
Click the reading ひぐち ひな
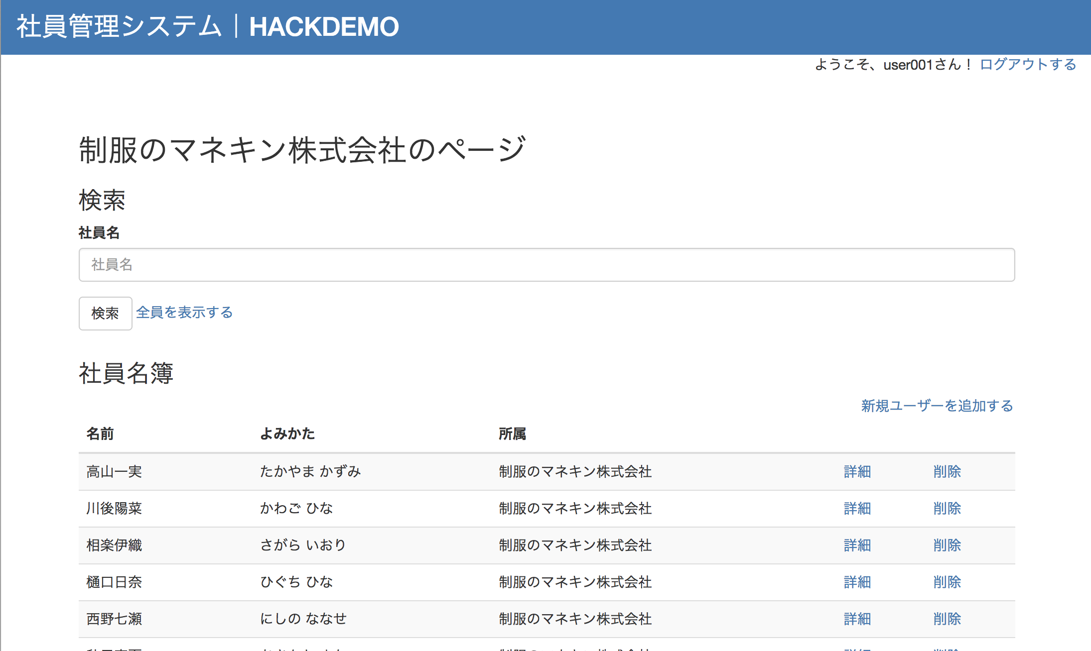click(x=296, y=582)
